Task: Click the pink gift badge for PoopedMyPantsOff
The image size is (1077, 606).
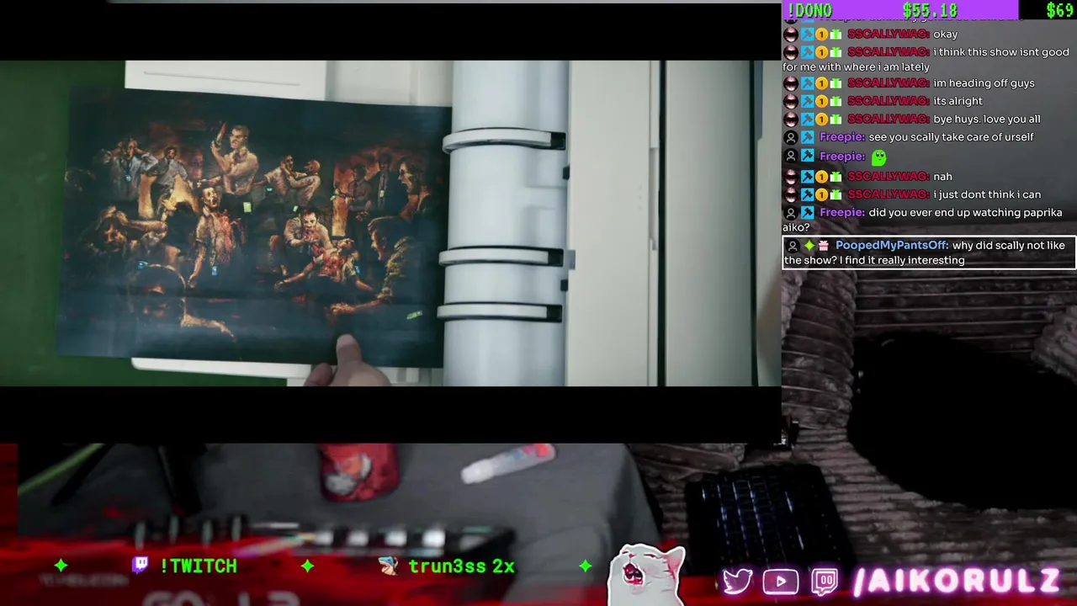Action: tap(824, 246)
